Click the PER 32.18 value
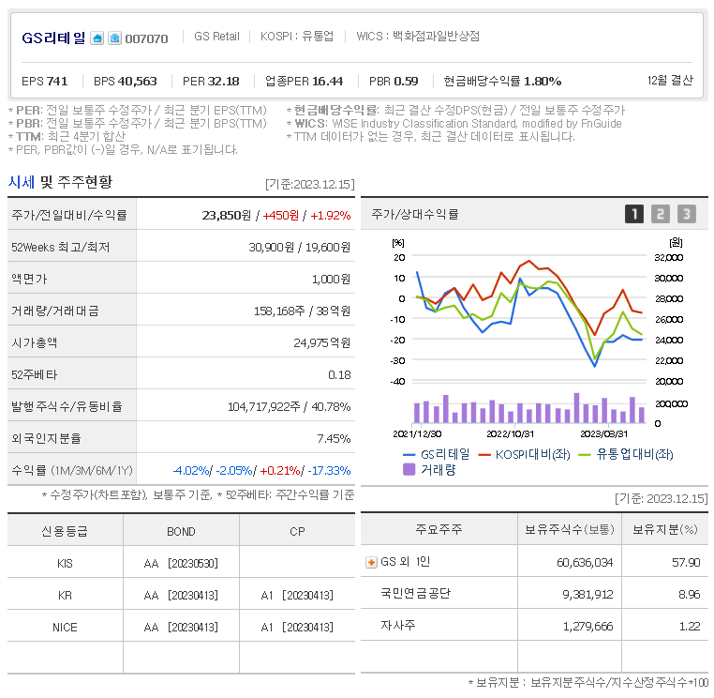Viewport: 714px width, 698px height. pyautogui.click(x=211, y=82)
